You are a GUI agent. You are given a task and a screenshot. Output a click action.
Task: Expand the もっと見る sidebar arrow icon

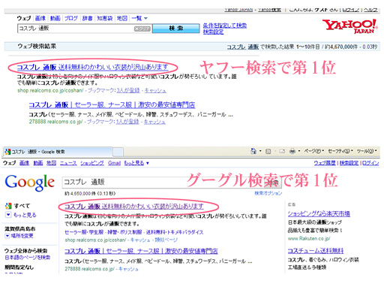pyautogui.click(x=8, y=215)
